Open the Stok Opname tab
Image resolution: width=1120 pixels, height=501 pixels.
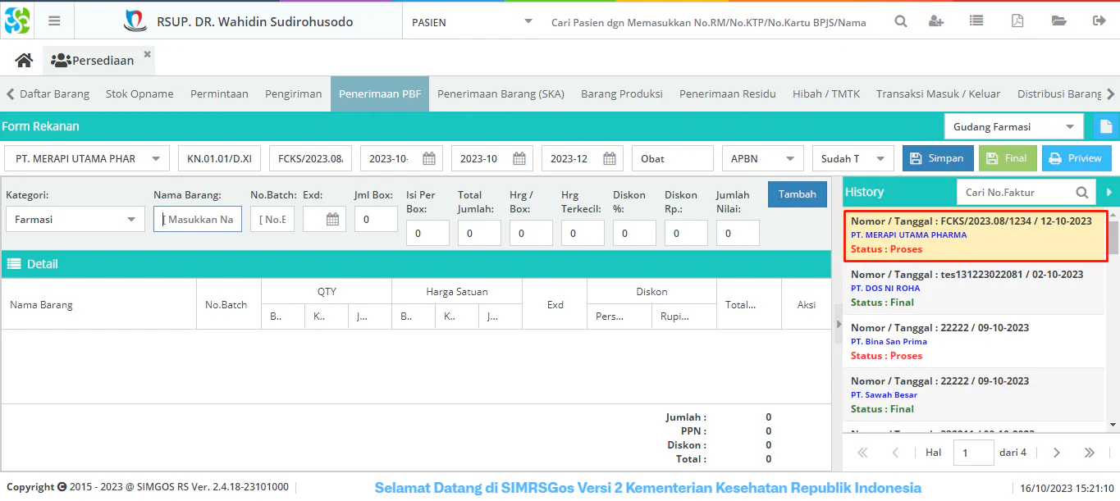[139, 93]
